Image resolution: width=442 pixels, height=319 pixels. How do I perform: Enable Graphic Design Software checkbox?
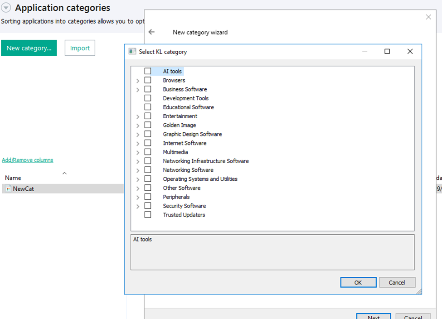point(148,134)
